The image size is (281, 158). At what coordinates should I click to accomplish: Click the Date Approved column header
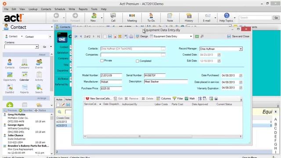pyautogui.click(x=200, y=104)
